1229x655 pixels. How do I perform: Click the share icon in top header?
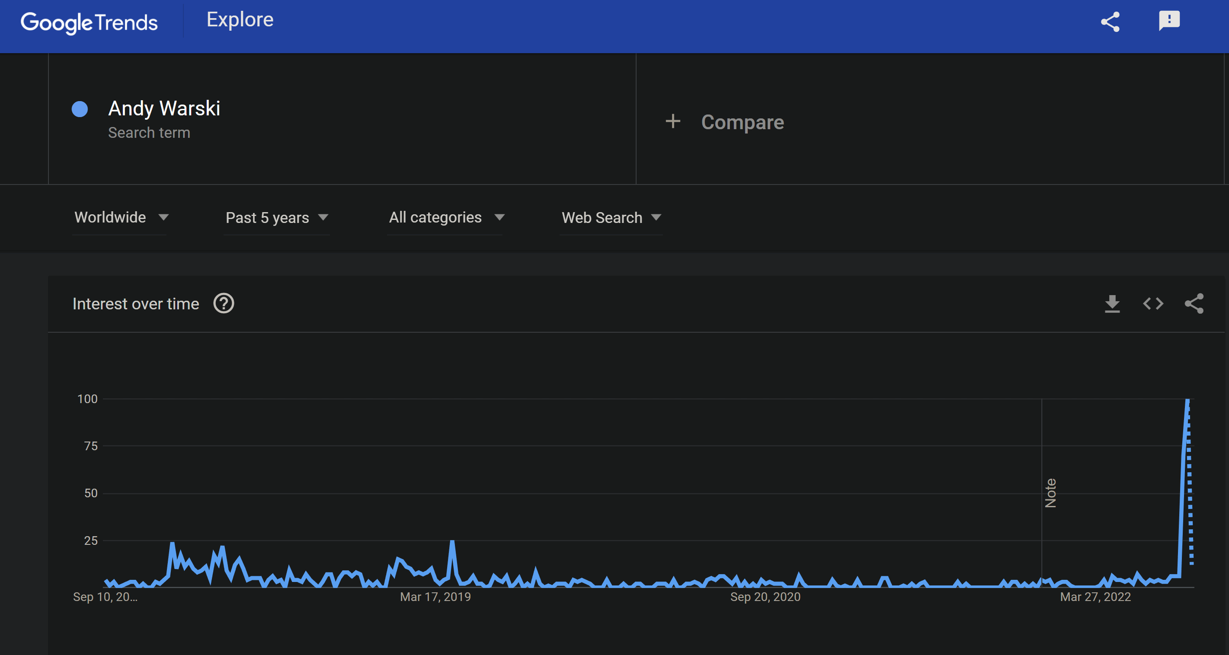1110,22
